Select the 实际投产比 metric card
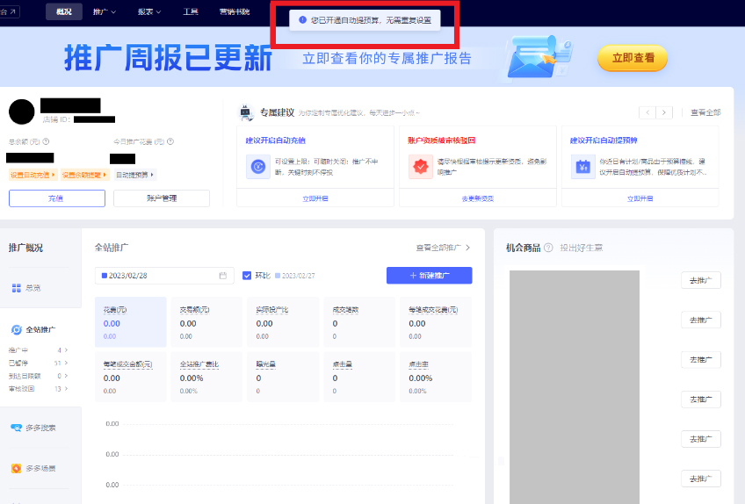This screenshot has width=745, height=504. click(283, 322)
